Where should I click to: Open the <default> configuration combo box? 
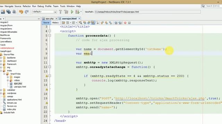[44, 12]
